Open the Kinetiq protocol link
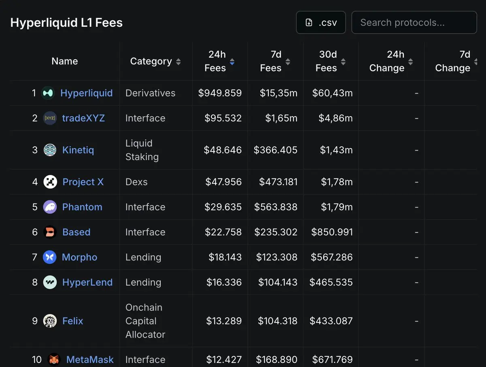486x367 pixels. pyautogui.click(x=78, y=150)
